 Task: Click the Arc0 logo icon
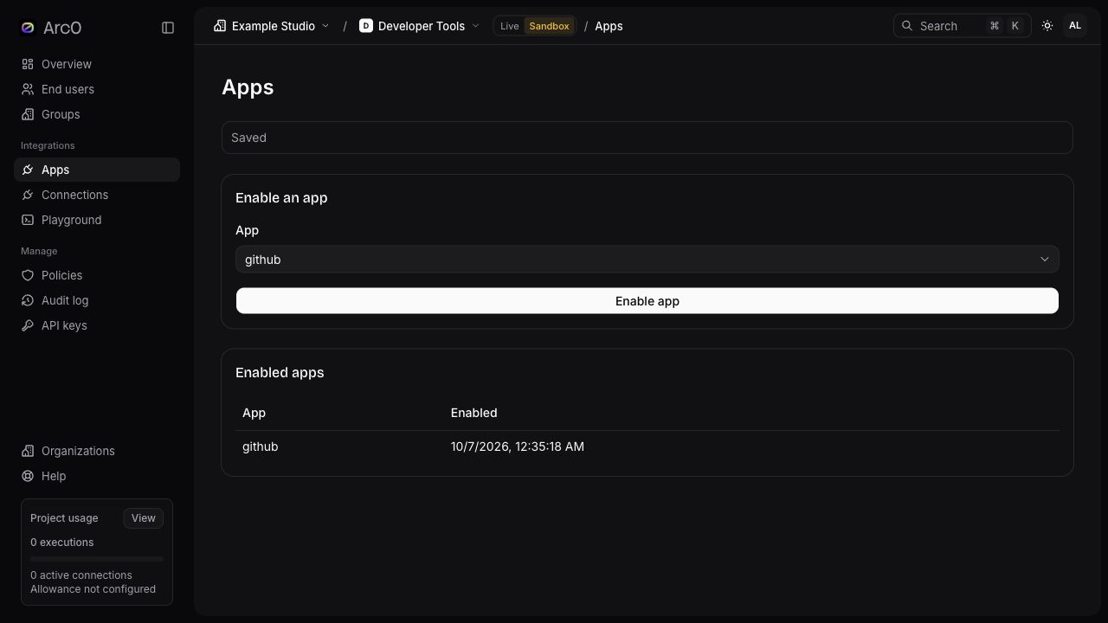tap(28, 28)
